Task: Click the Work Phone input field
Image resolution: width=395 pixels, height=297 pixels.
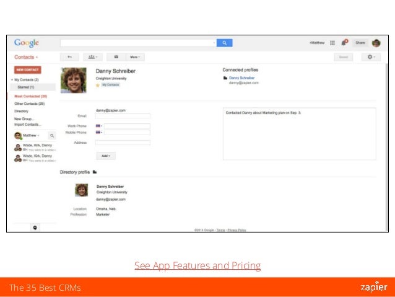Action: (x=127, y=126)
